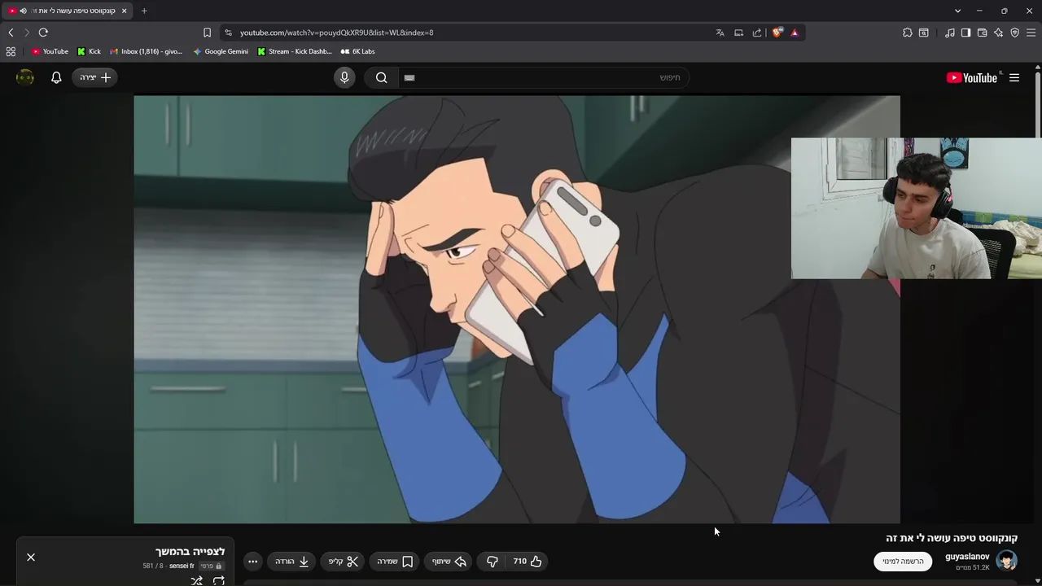Open the page translate icon
1042x586 pixels.
720,33
